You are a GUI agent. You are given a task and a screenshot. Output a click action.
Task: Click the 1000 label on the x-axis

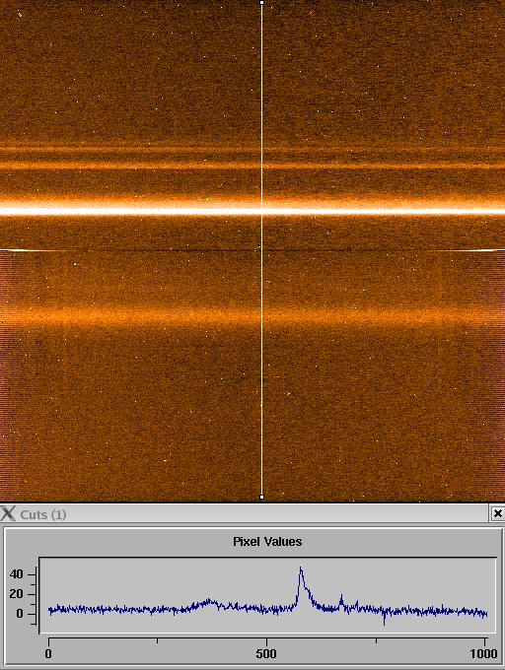point(483,653)
